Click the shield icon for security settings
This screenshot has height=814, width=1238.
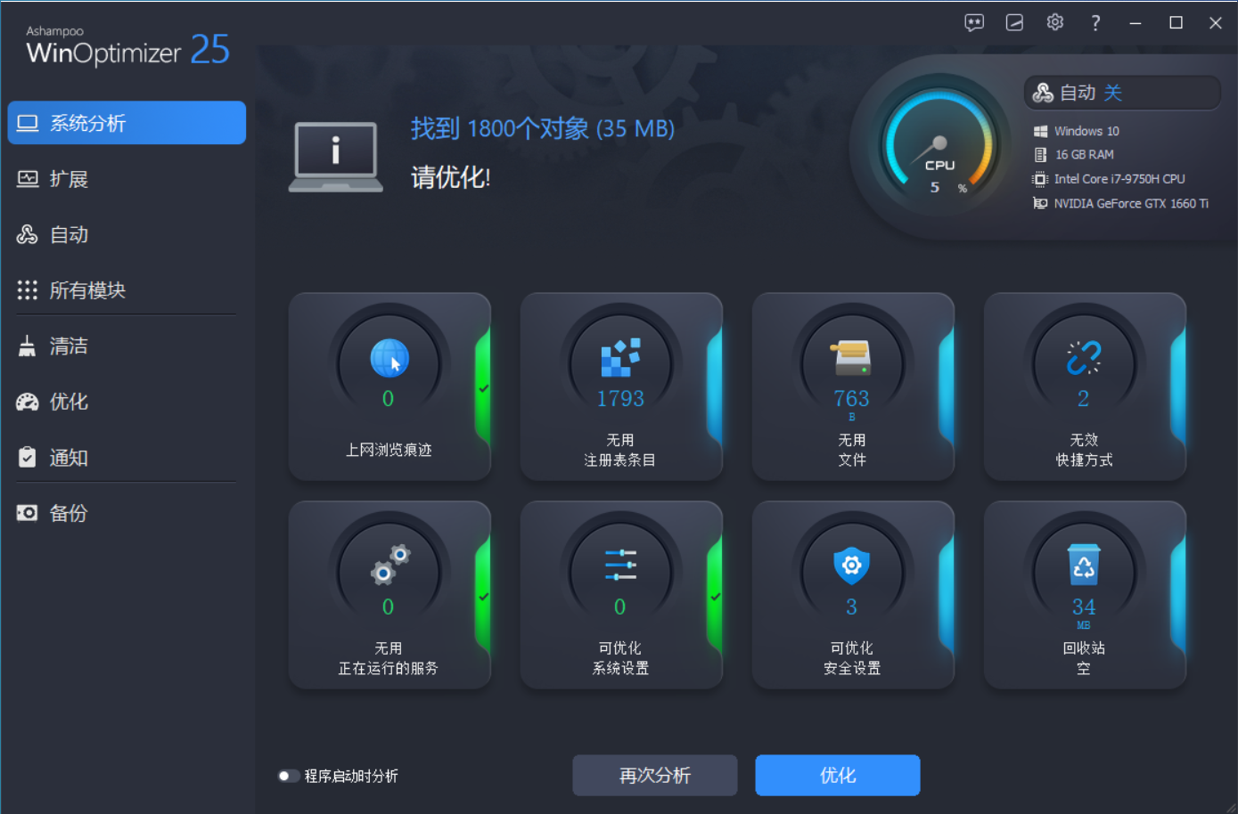[x=852, y=566]
